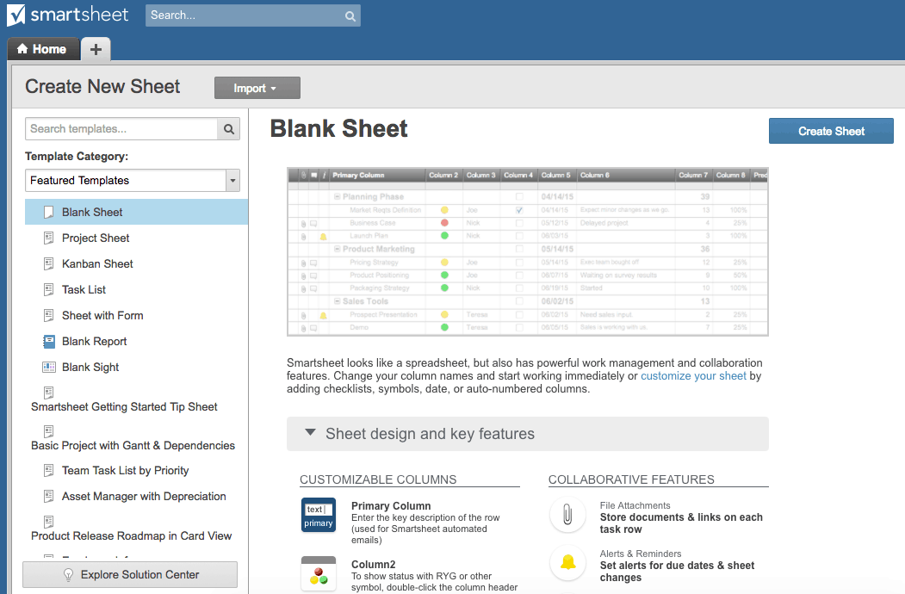
Task: Open the Blank Sight template
Action: 88,367
